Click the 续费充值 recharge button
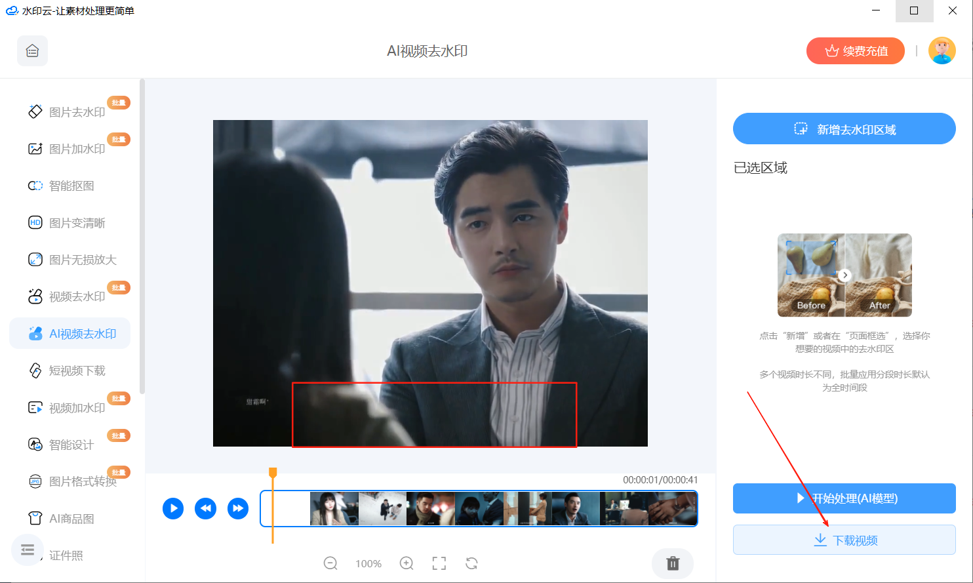This screenshot has width=973, height=583. tap(856, 51)
